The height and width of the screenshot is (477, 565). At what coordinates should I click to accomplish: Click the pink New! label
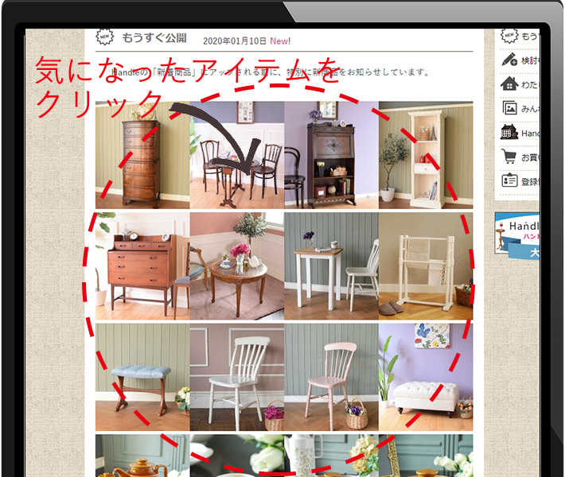[x=280, y=41]
